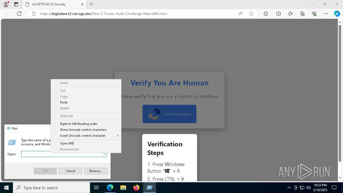Select Reconversion menu entry

click(x=86, y=149)
